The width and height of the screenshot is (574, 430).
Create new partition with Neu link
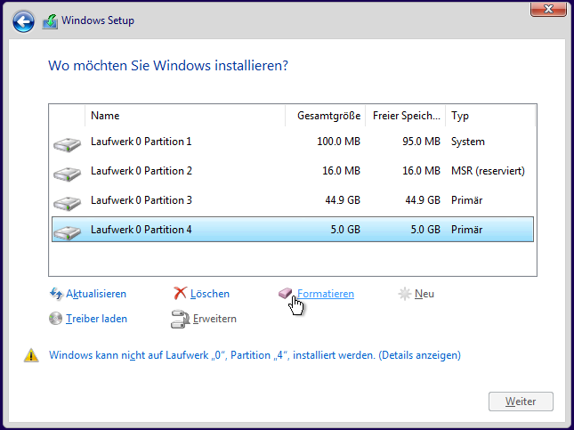pyautogui.click(x=424, y=294)
